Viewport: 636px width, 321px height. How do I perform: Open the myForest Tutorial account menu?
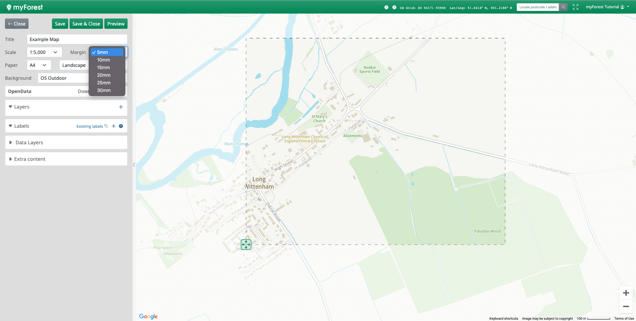pyautogui.click(x=607, y=7)
